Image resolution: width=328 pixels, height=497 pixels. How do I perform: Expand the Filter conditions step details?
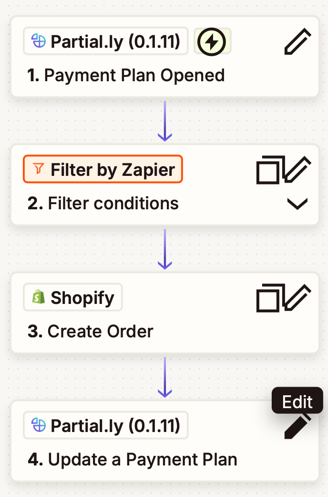(x=297, y=204)
